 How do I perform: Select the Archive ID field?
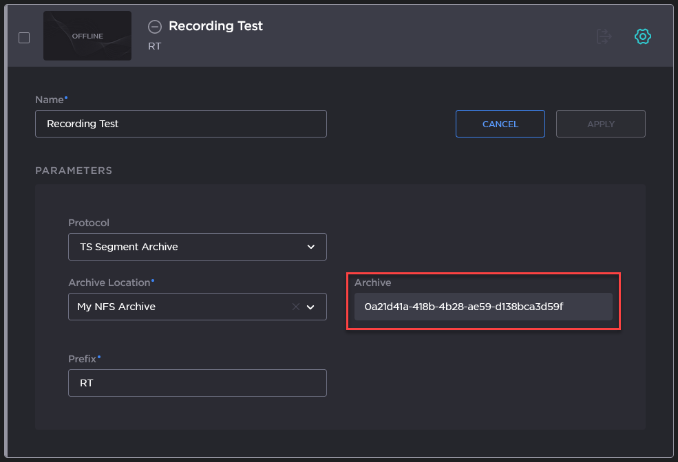tap(483, 307)
